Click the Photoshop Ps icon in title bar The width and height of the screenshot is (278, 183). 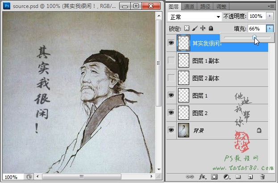pos(7,6)
